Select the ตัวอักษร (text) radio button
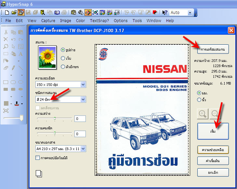This screenshot has height=189, width=237. (x=63, y=66)
